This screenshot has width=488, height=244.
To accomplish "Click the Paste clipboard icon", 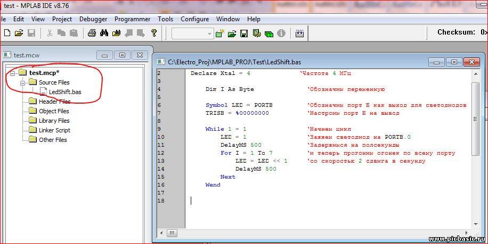I will (x=74, y=33).
